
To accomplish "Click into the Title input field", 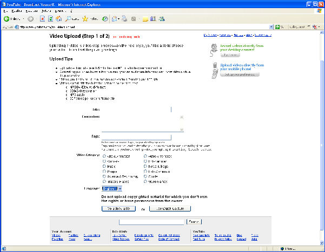I will [x=136, y=110].
